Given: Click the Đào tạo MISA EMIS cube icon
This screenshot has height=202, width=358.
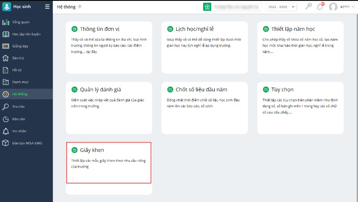Looking at the screenshot, I should (5, 143).
